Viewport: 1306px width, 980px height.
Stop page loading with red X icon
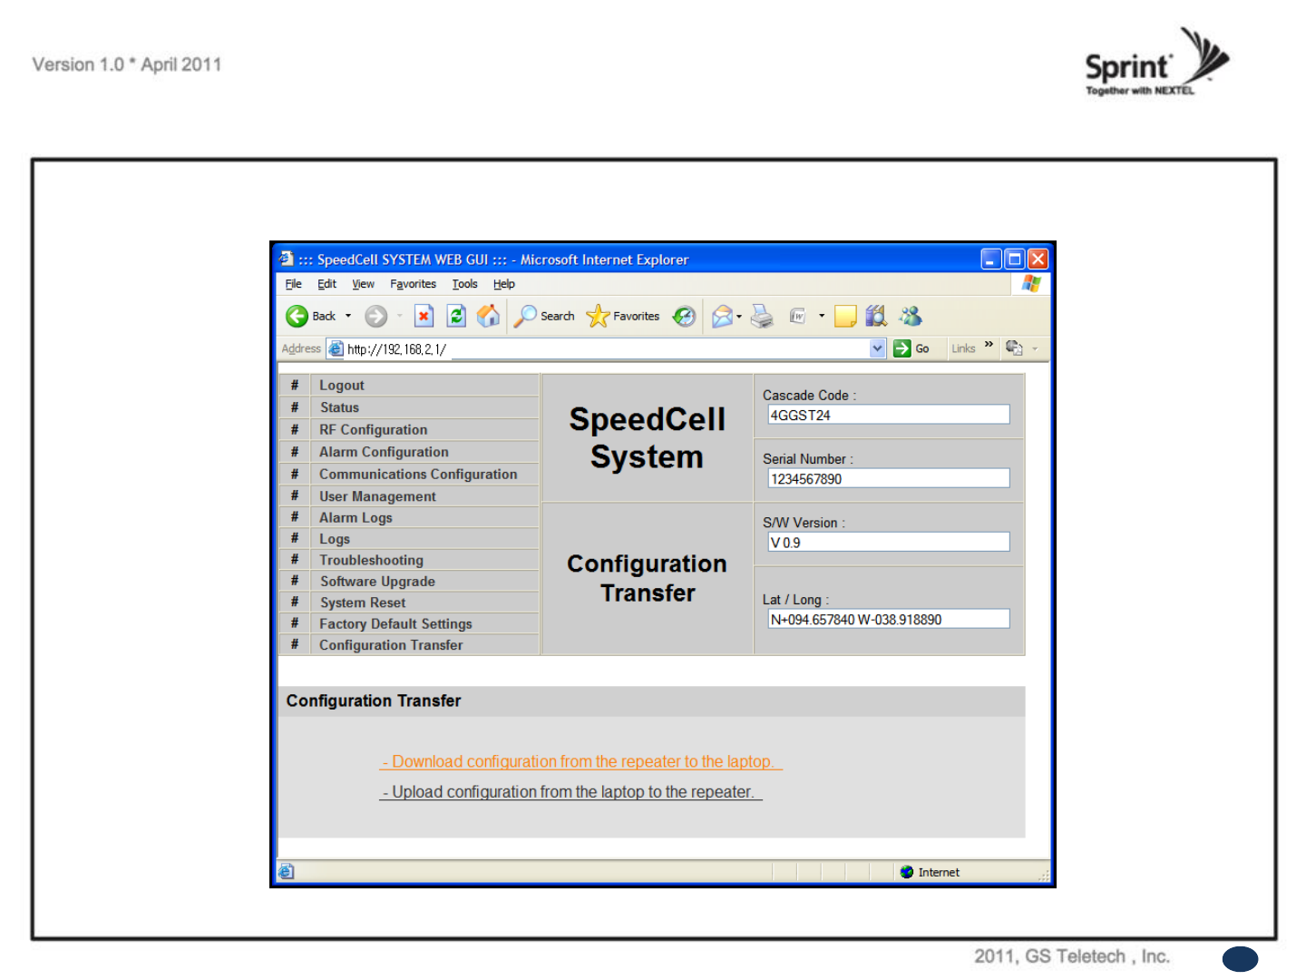[424, 316]
